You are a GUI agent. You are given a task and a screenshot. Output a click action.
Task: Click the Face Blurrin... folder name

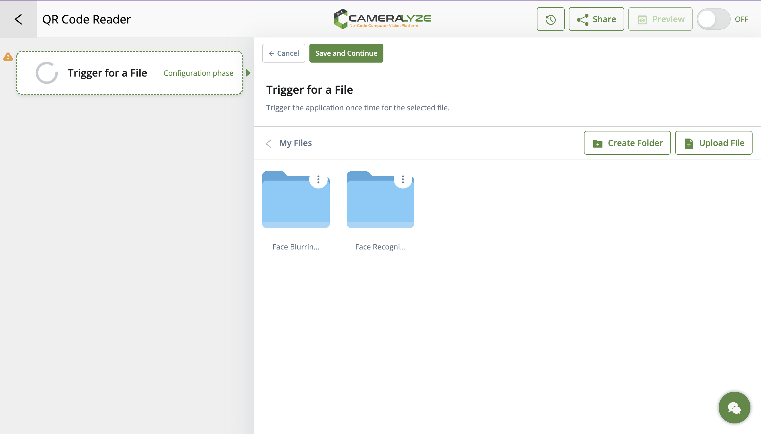pyautogui.click(x=296, y=247)
